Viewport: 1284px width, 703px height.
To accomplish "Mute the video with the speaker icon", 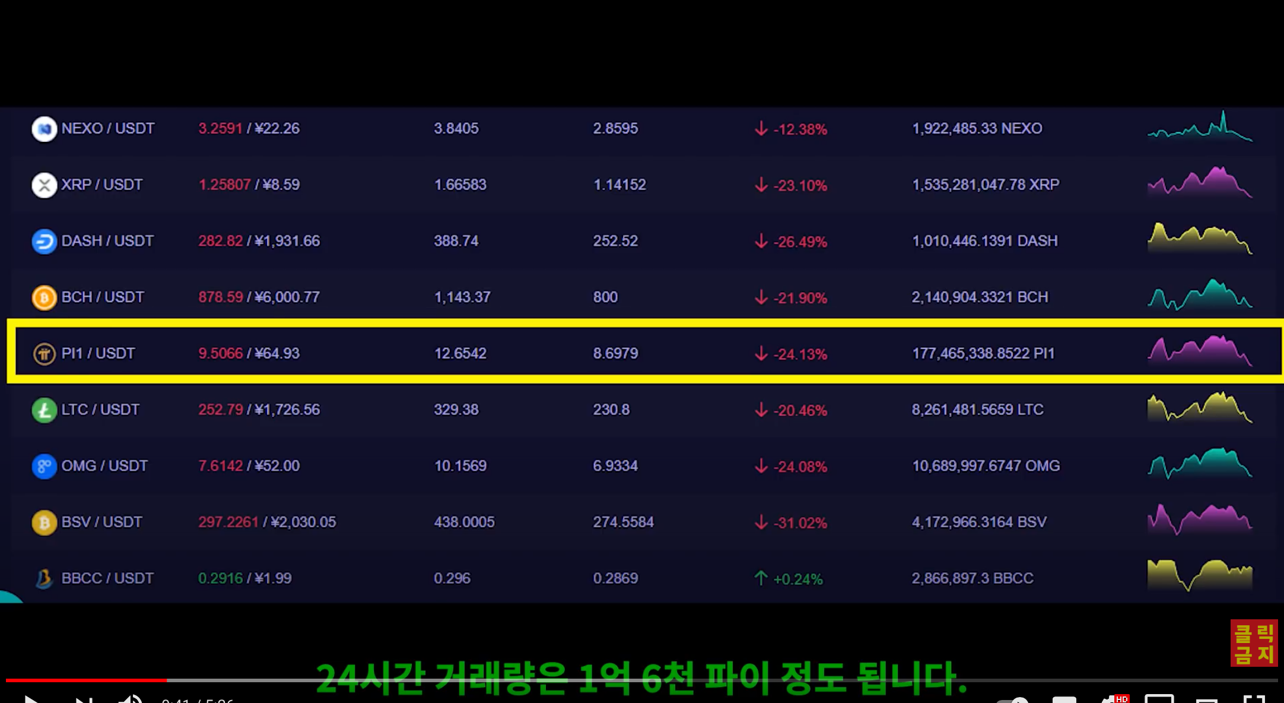I will click(x=131, y=699).
